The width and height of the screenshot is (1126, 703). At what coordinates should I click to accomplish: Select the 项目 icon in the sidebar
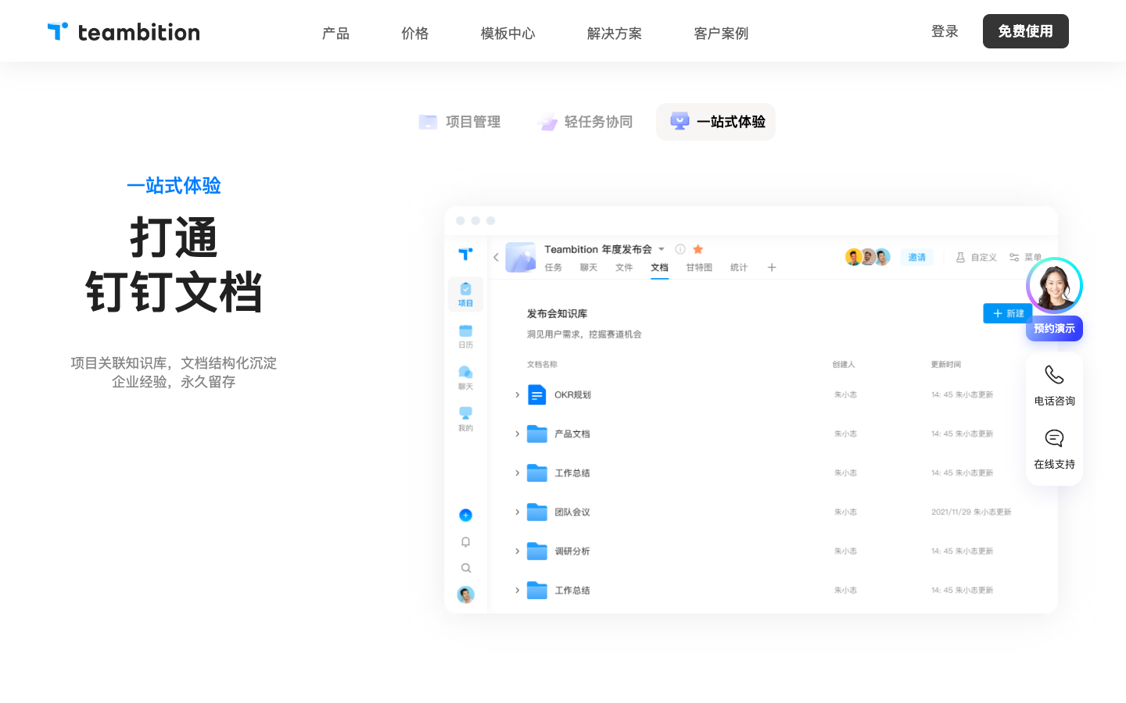point(465,294)
